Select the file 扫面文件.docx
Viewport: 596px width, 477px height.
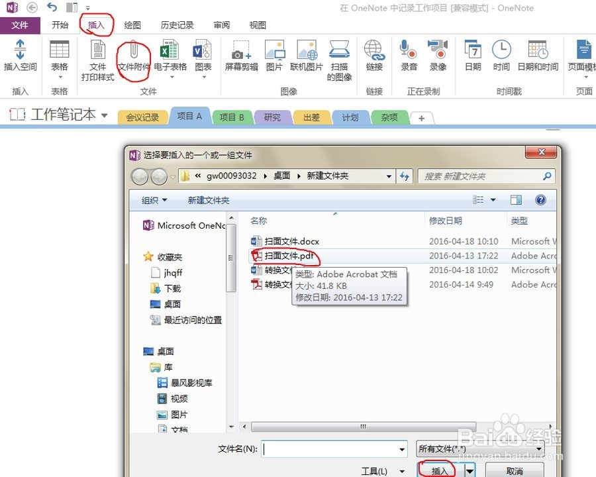pyautogui.click(x=291, y=241)
